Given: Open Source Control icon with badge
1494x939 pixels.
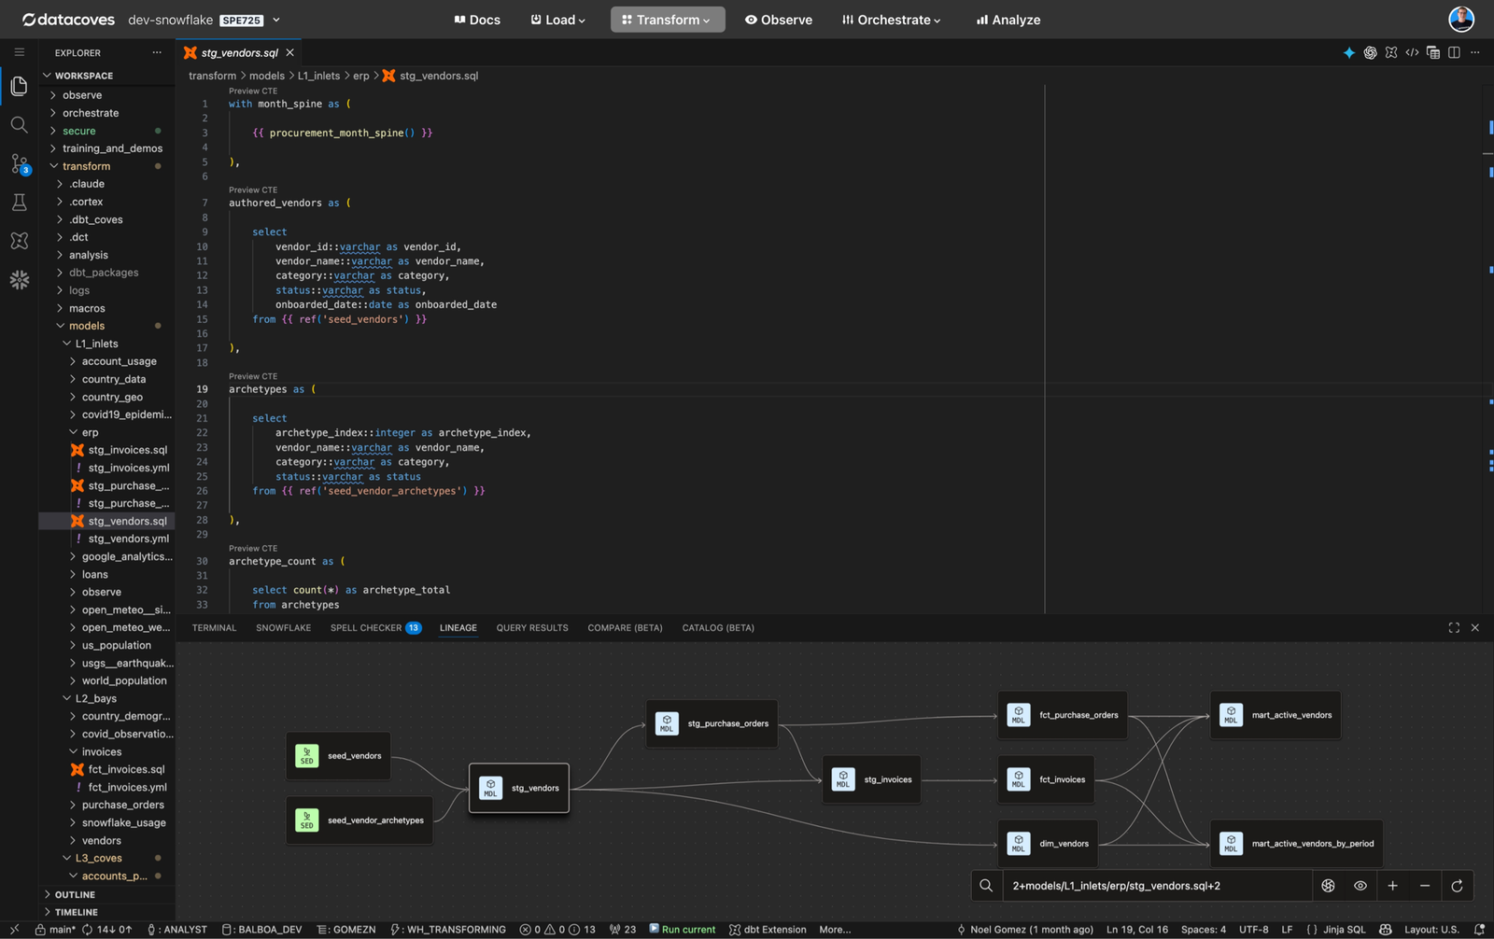Looking at the screenshot, I should [19, 164].
